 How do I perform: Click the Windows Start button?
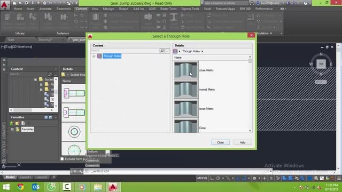tap(6, 187)
